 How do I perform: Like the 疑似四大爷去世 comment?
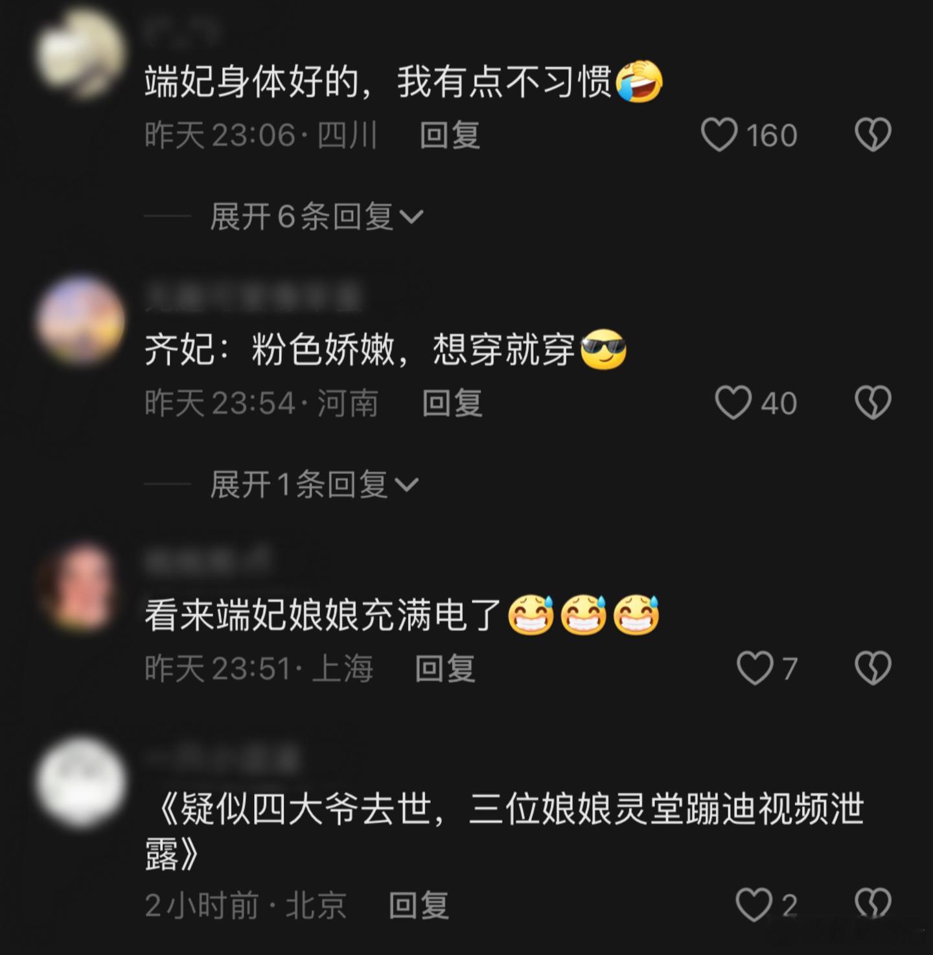754,904
